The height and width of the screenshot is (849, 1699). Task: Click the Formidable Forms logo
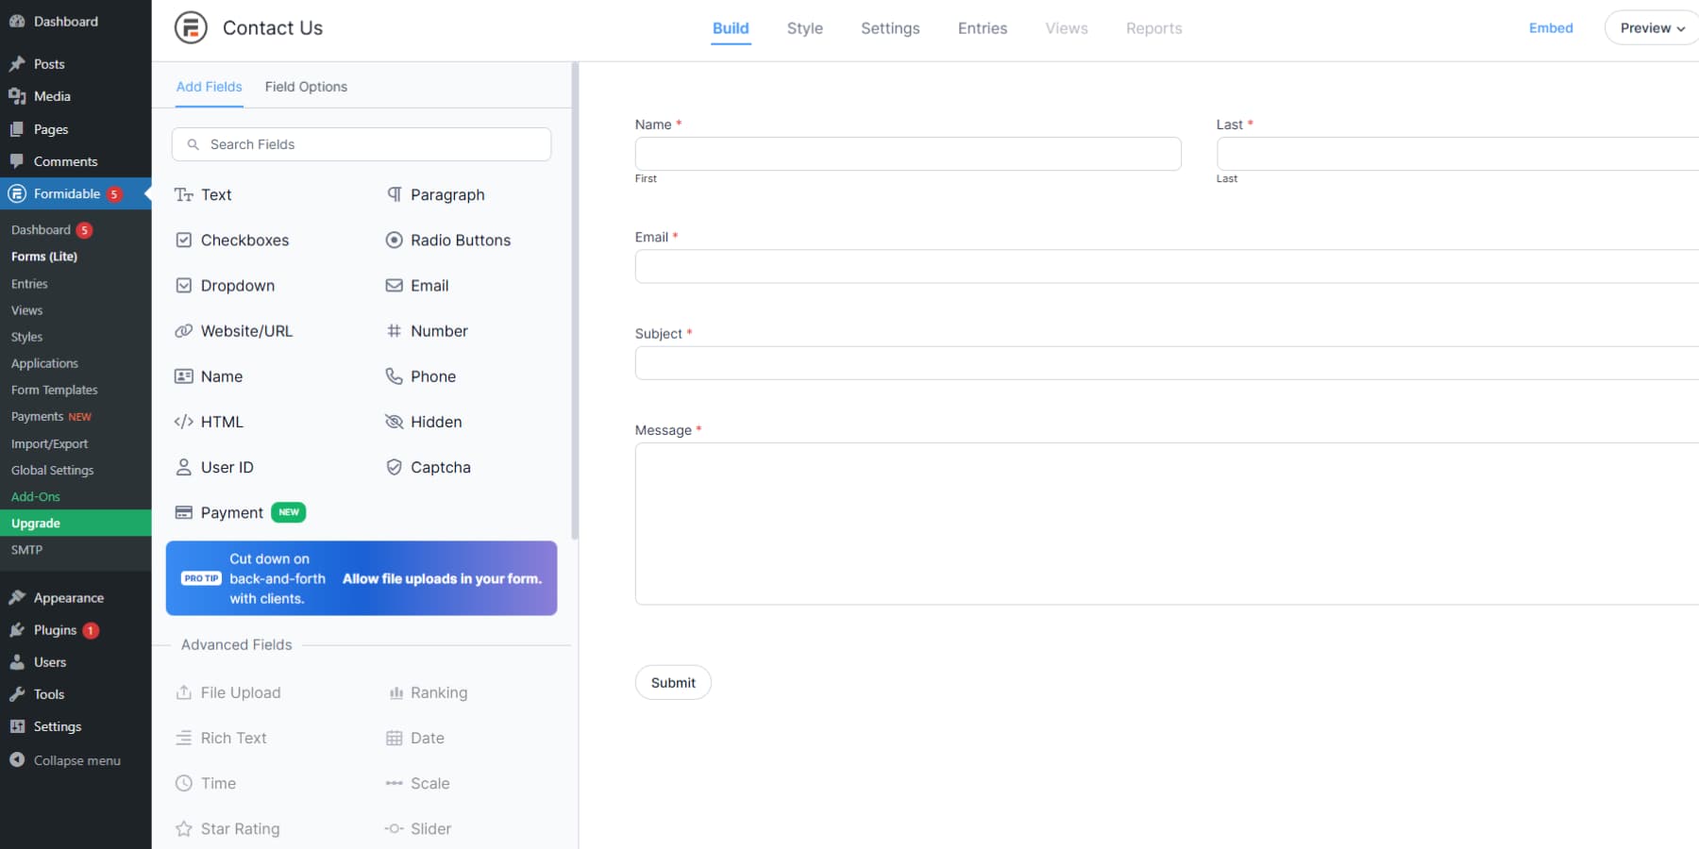(x=190, y=27)
